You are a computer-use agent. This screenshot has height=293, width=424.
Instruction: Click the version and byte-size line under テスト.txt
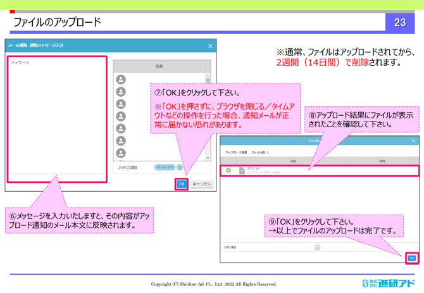click(x=264, y=172)
